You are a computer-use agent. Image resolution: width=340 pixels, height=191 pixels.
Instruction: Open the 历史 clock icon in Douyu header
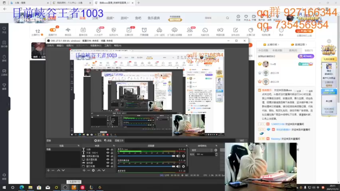point(238,17)
